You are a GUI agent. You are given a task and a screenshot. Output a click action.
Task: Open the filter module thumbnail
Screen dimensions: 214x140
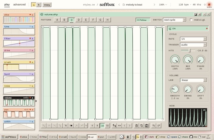coord(19,42)
